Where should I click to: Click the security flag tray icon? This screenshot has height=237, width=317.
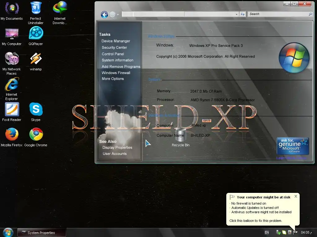[x=295, y=232]
